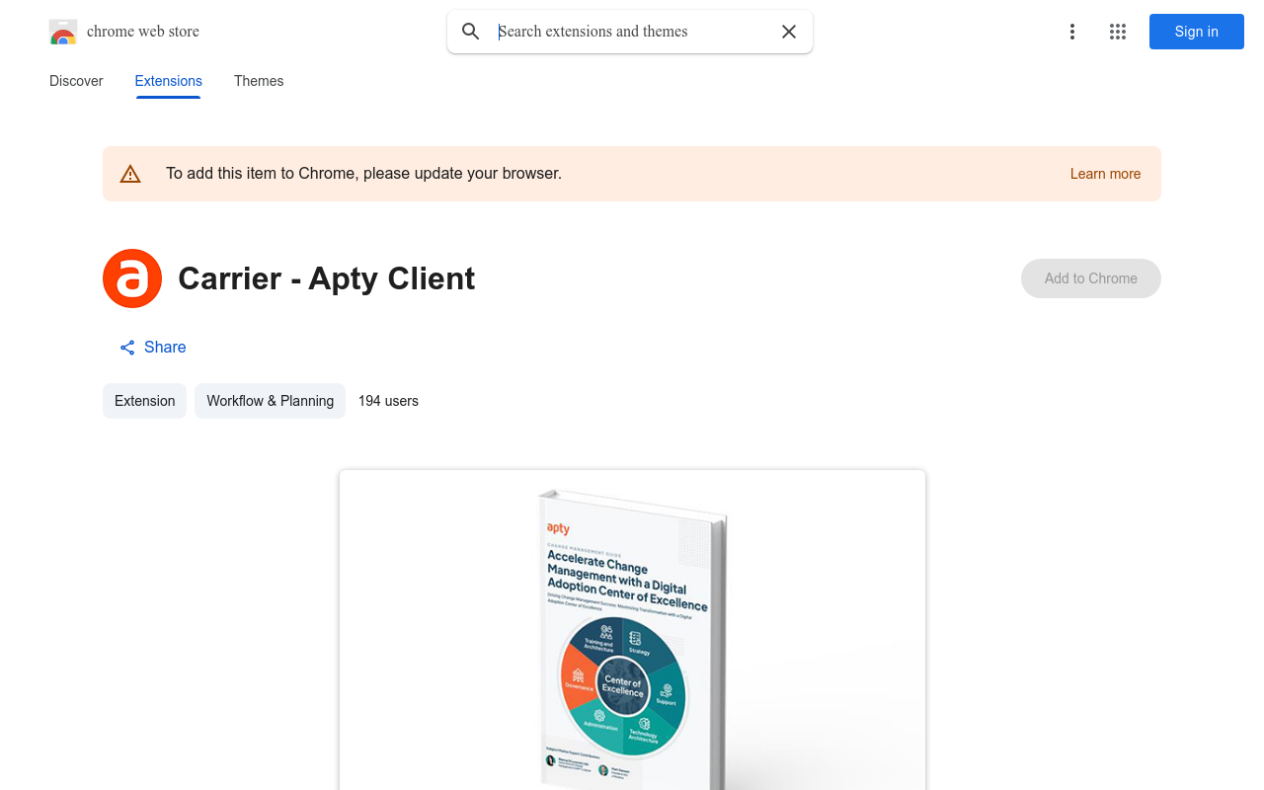Open the Apty book screenshot preview
The width and height of the screenshot is (1264, 790).
pos(632,630)
